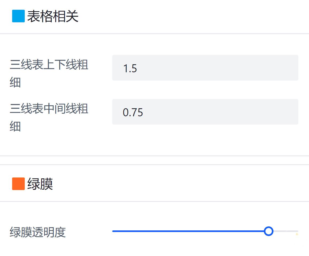
Task: Click the 0.75 value text
Action: click(133, 113)
